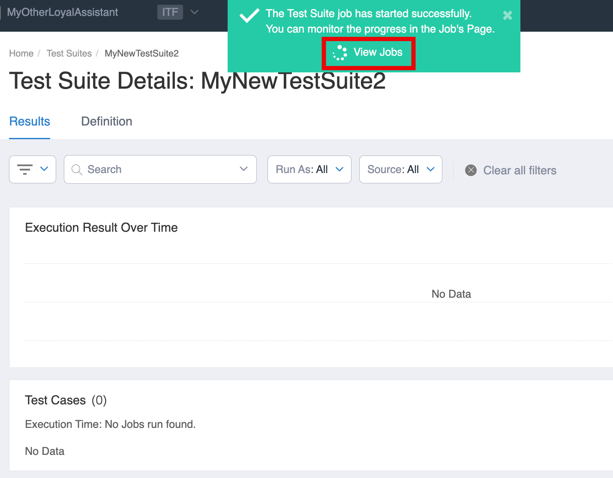The width and height of the screenshot is (613, 478).
Task: Open the Search box dropdown arrow
Action: (x=243, y=169)
